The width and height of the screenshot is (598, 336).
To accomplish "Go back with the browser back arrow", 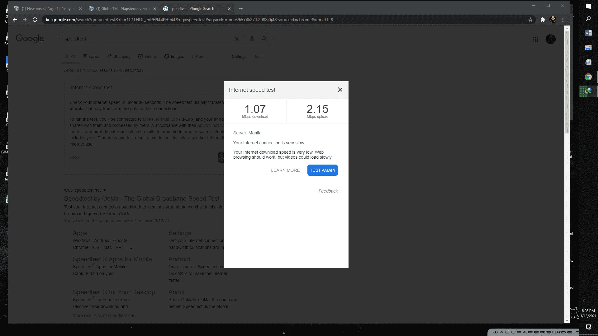I will (15, 20).
